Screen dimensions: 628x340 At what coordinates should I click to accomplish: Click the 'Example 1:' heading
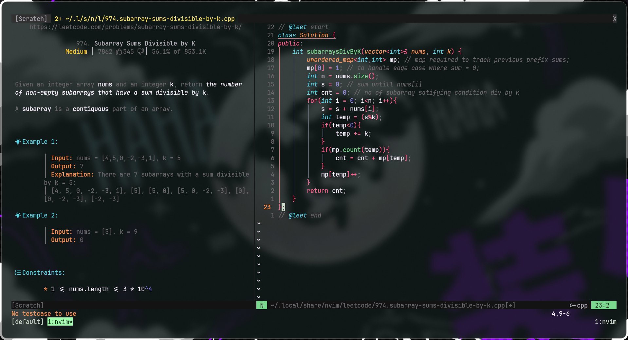(40, 142)
